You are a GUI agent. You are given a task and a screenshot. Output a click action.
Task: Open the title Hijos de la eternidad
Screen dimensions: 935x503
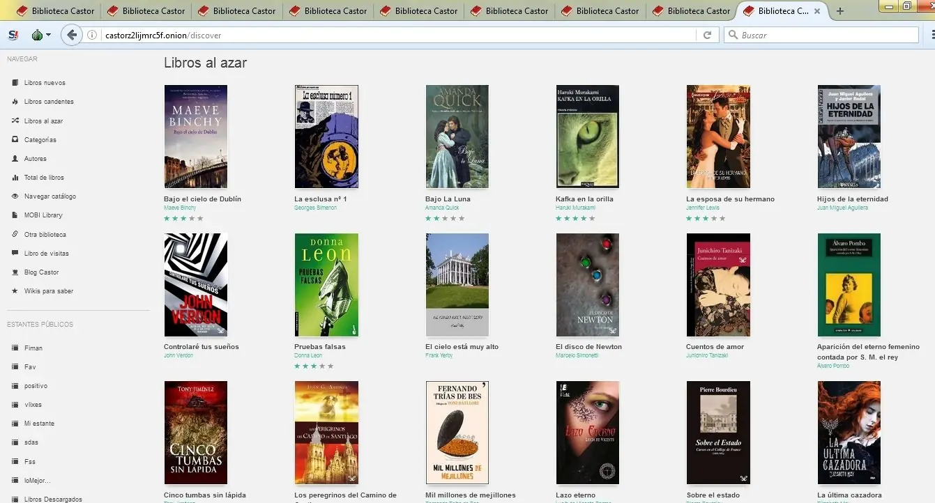tap(852, 199)
